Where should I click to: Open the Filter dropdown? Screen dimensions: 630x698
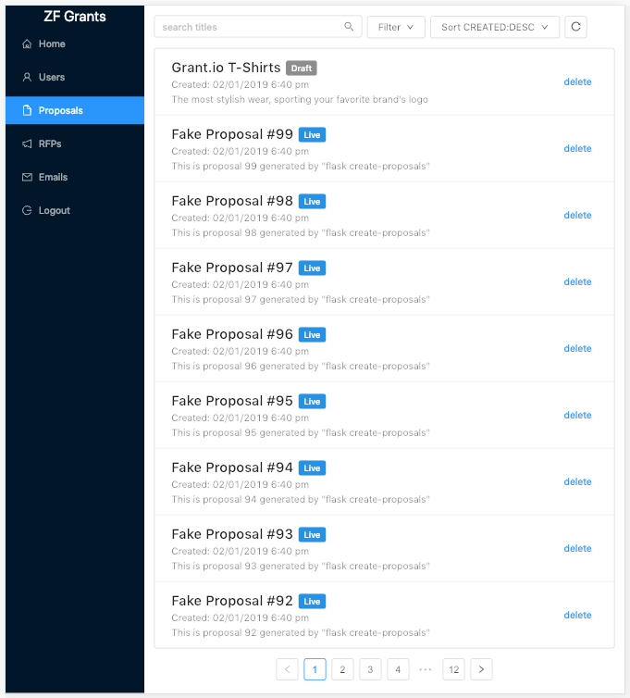tap(396, 27)
